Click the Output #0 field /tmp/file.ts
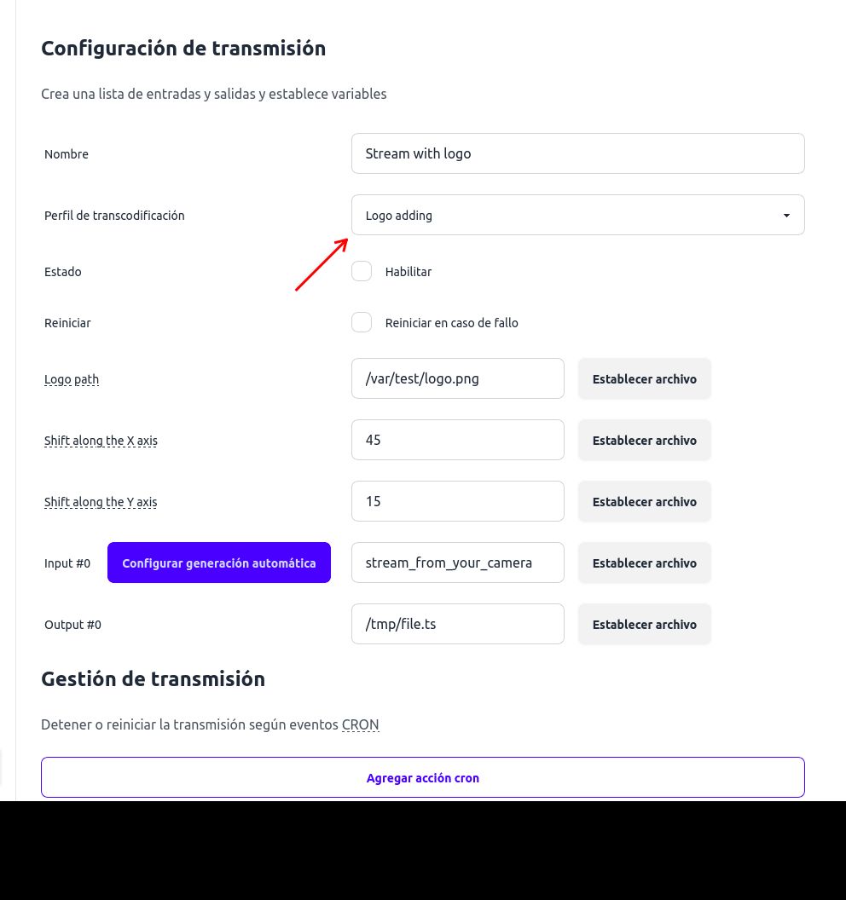Image resolution: width=846 pixels, height=900 pixels. click(457, 624)
